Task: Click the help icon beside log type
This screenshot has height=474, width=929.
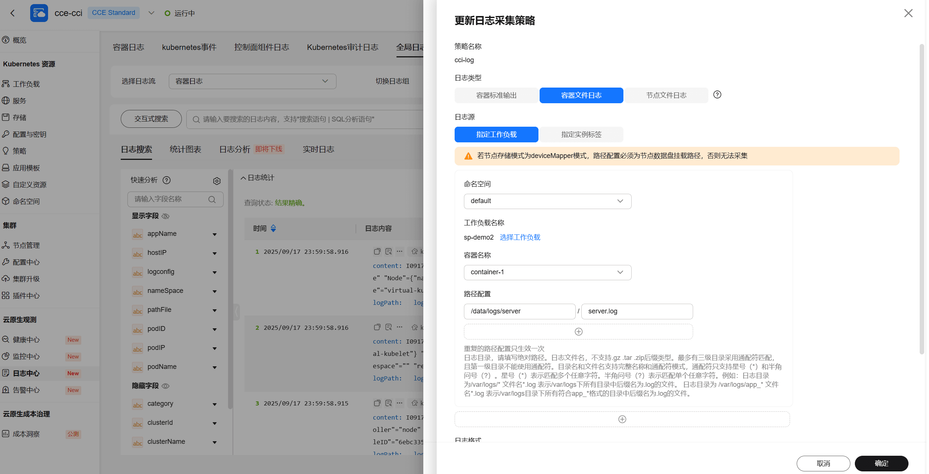Action: click(x=717, y=95)
